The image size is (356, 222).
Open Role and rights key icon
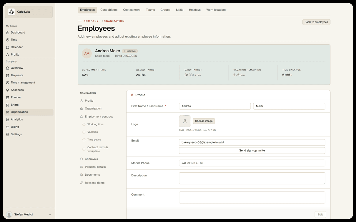pyautogui.click(x=81, y=183)
